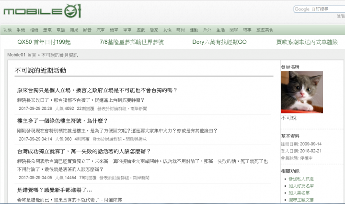This screenshot has width=345, height=204.
Task: Click 登入日期: 2018-02-21 text
Action: click(301, 151)
